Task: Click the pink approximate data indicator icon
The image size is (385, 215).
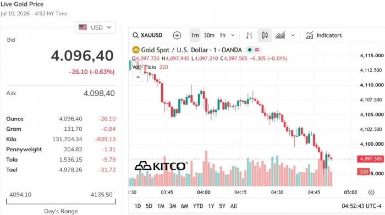Action: click(257, 50)
